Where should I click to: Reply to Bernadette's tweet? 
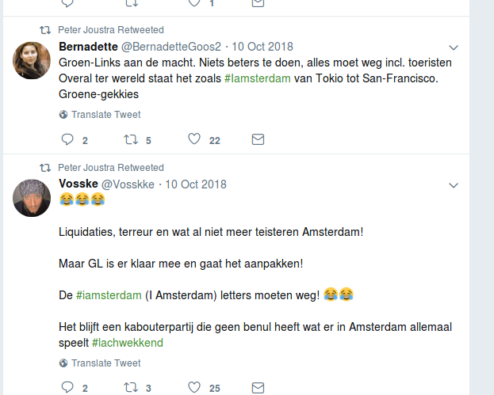(x=67, y=139)
